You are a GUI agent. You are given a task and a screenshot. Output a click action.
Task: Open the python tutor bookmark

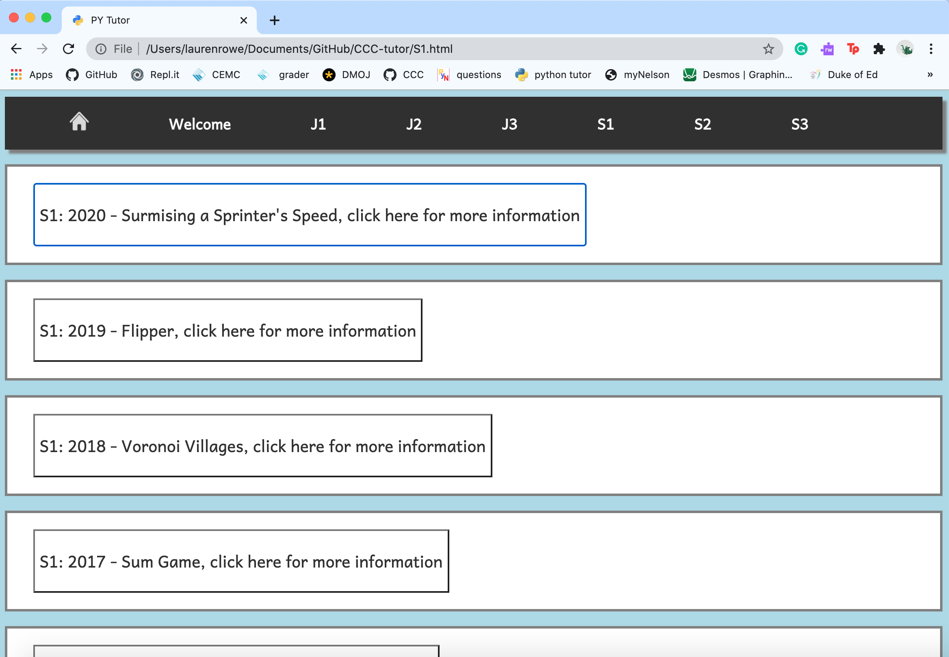(553, 74)
